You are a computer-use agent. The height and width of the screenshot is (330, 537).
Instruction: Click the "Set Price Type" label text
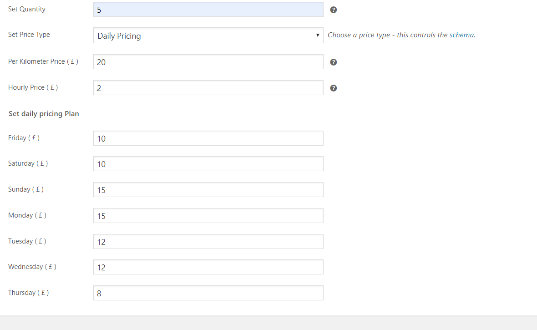point(29,35)
